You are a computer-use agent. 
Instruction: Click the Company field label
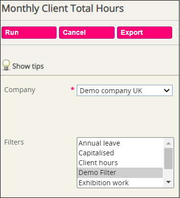[x=20, y=90]
